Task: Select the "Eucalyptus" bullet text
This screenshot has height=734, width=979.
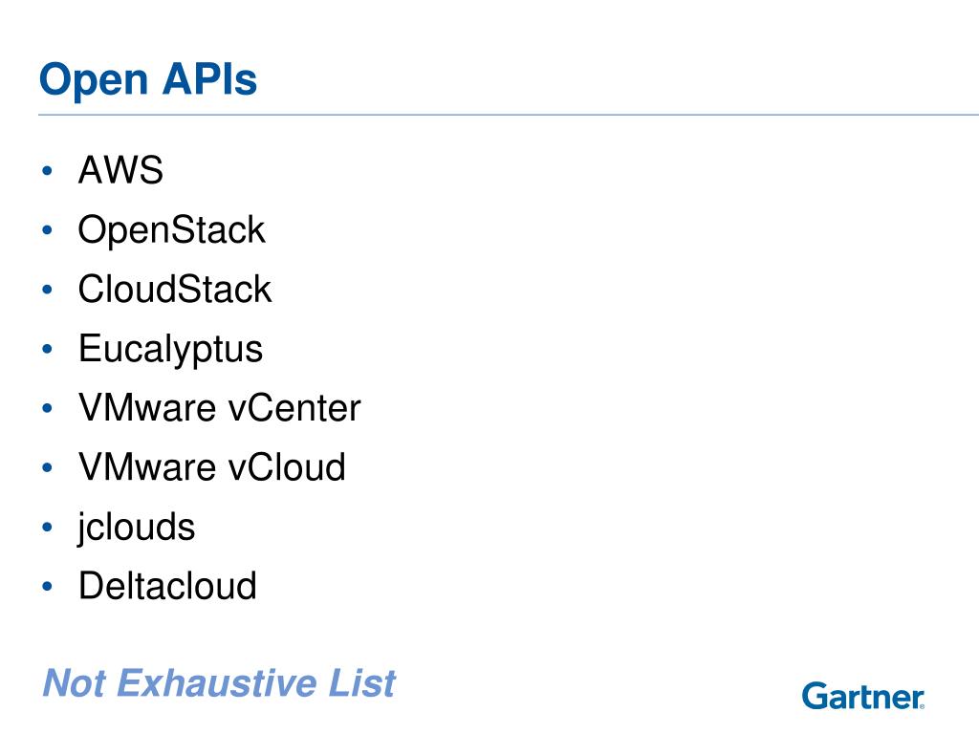Action: tap(170, 350)
